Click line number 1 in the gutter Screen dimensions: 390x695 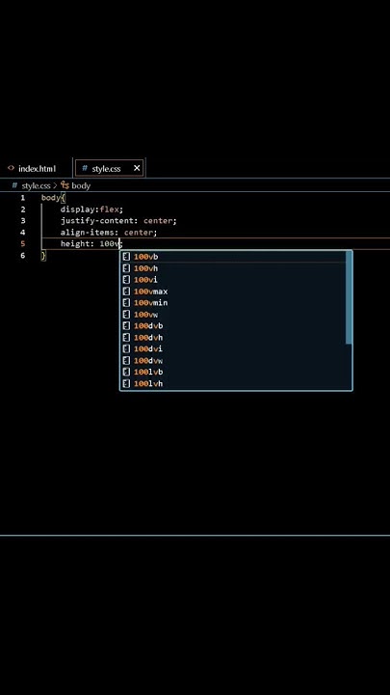pyautogui.click(x=22, y=198)
